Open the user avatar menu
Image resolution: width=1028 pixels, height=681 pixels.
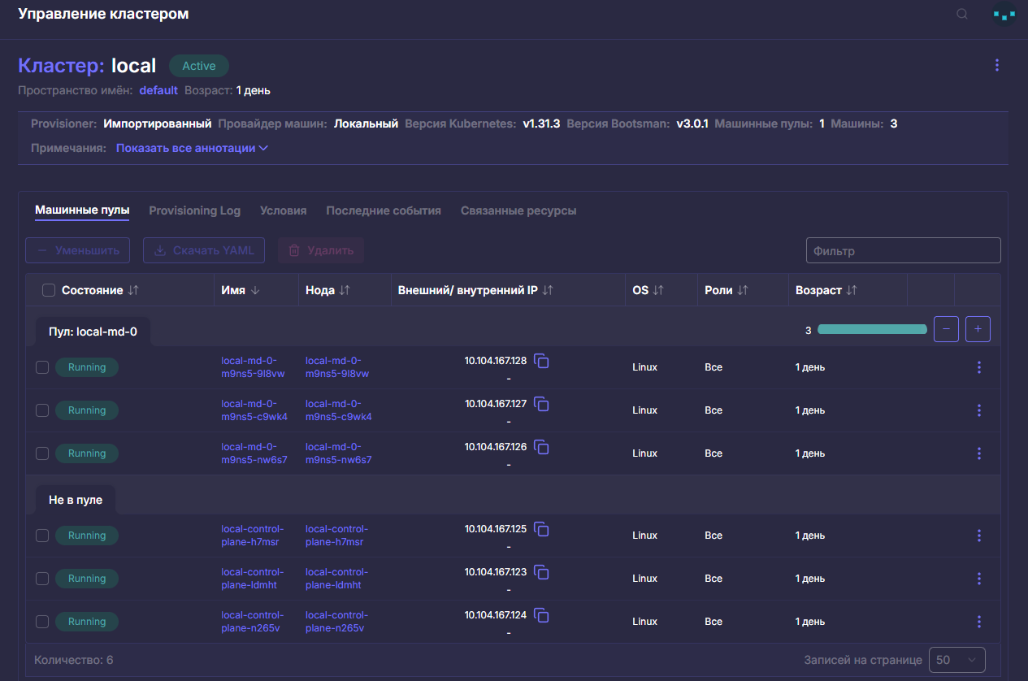(x=1004, y=15)
